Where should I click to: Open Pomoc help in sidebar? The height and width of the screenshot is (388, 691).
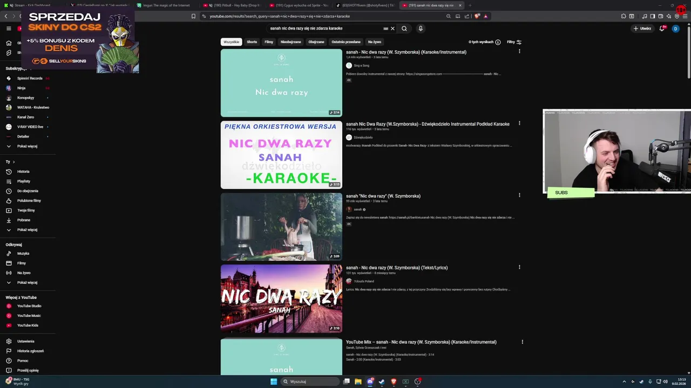click(x=28, y=361)
